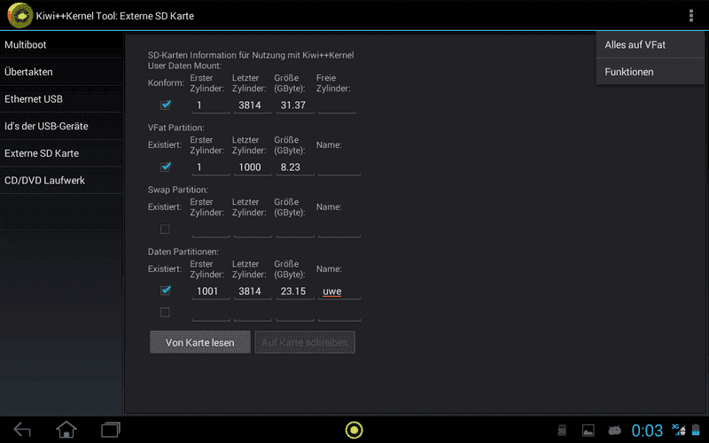
Task: Switch to the Multiboot section
Action: point(61,45)
